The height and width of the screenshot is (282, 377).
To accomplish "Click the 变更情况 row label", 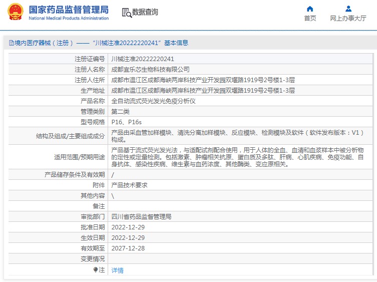I will pos(93,259).
